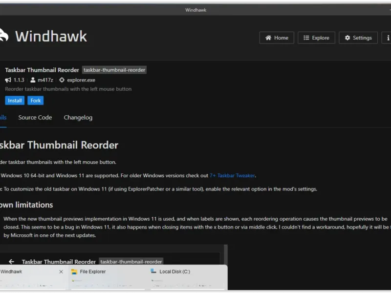Click the About info button
The height and width of the screenshot is (293, 391).
(x=387, y=38)
